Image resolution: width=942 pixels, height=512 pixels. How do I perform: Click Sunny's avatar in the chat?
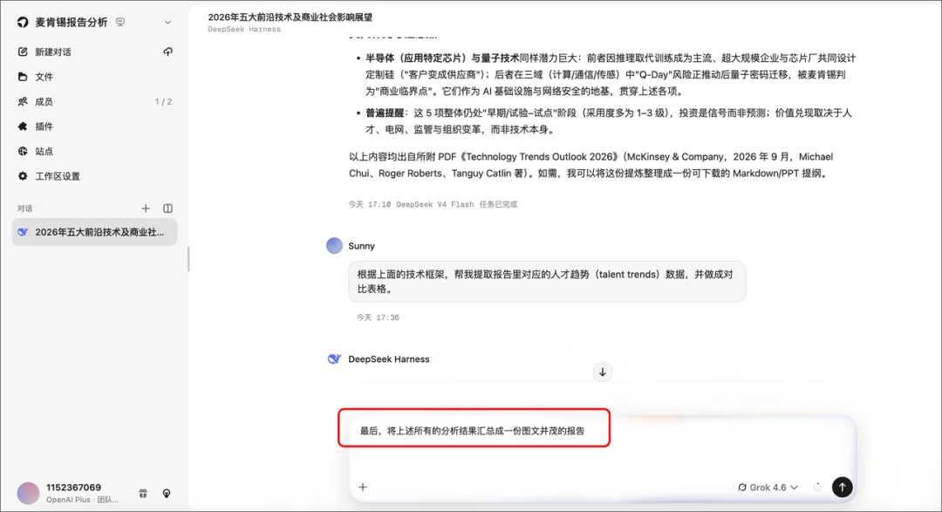[334, 246]
